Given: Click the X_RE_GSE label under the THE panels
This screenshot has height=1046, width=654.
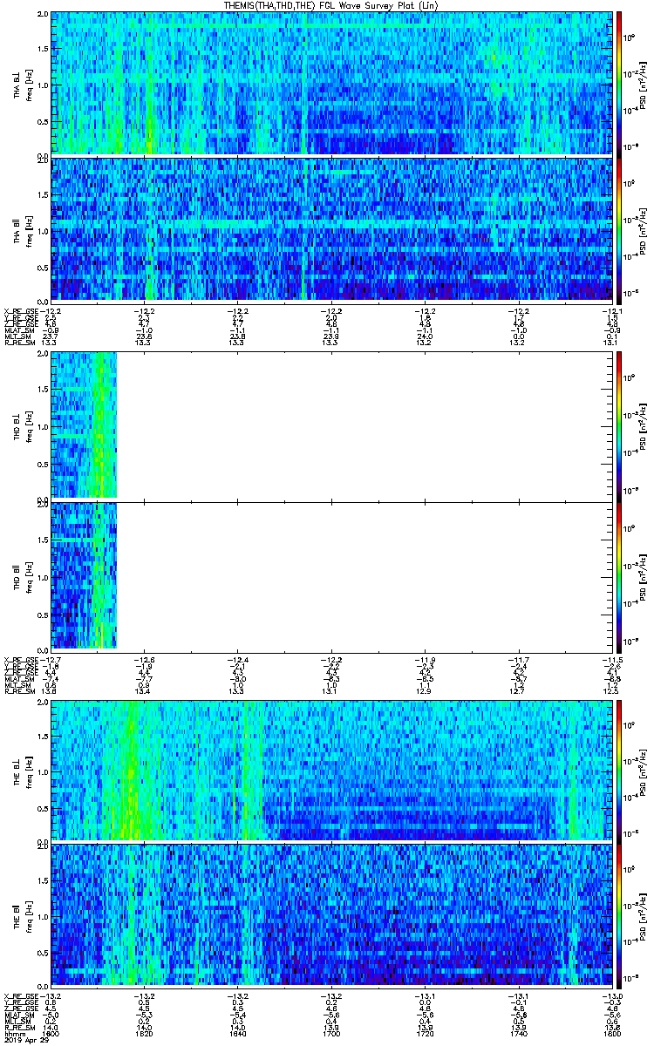Looking at the screenshot, I should (20, 995).
